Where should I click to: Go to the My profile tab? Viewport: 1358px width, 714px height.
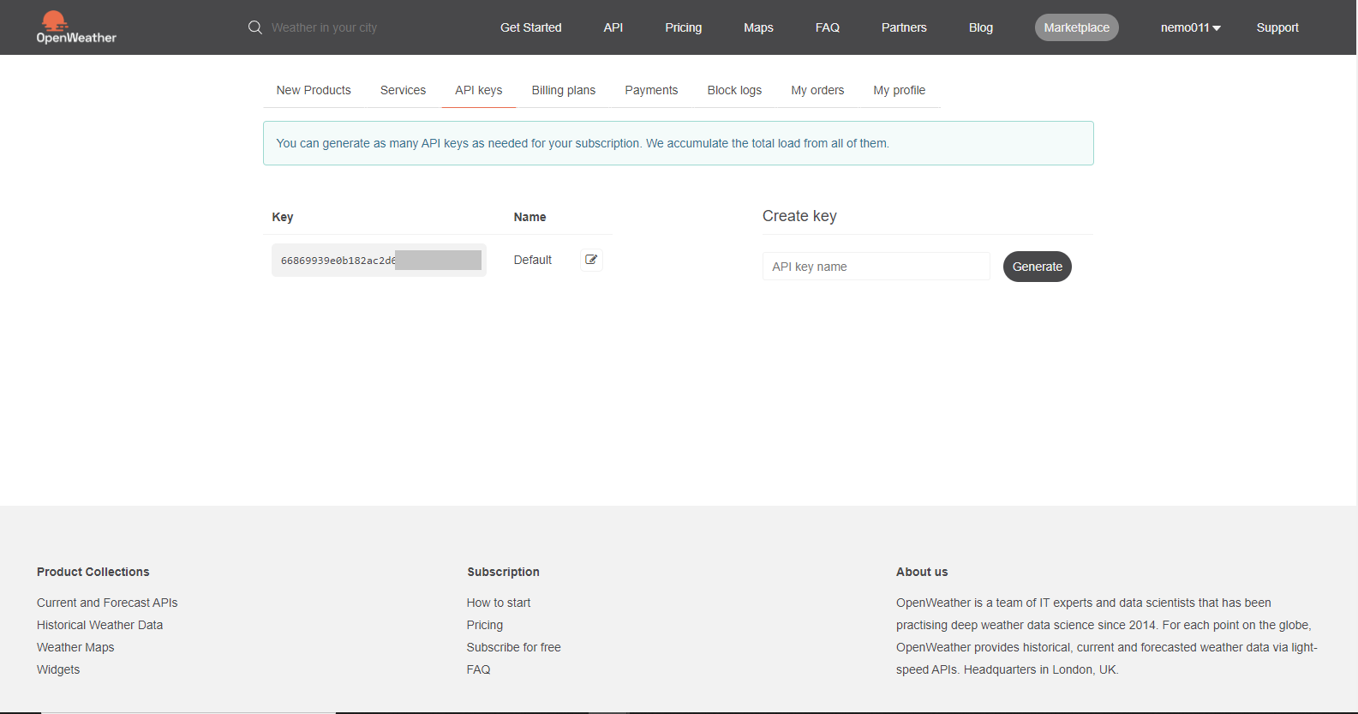coord(900,90)
